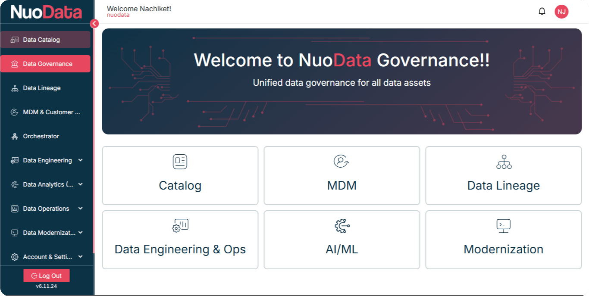The width and height of the screenshot is (589, 296).
Task: Open Data Catalog in the sidebar
Action: tap(45, 40)
